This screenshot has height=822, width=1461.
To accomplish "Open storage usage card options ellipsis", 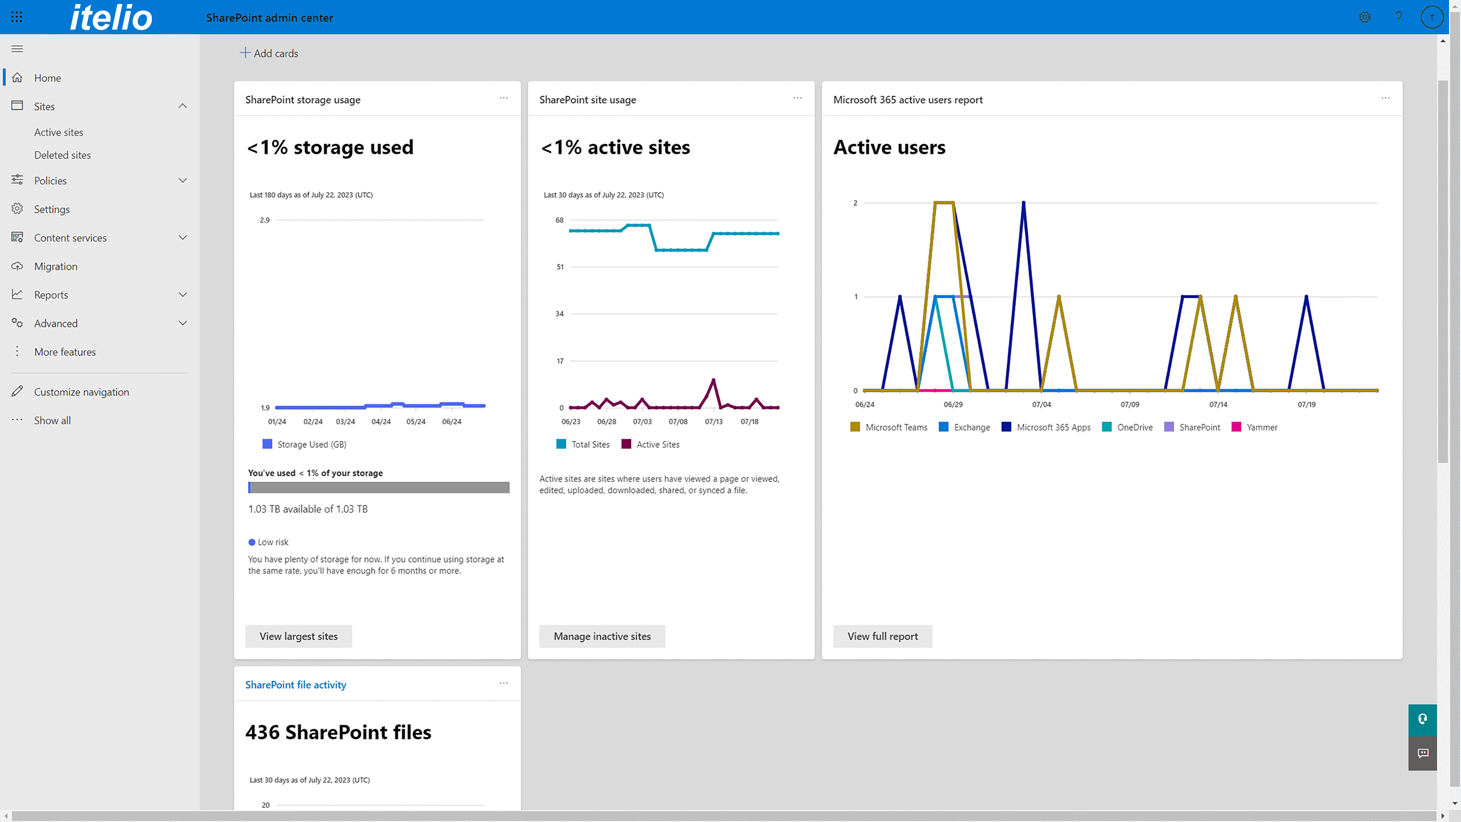I will (x=504, y=98).
